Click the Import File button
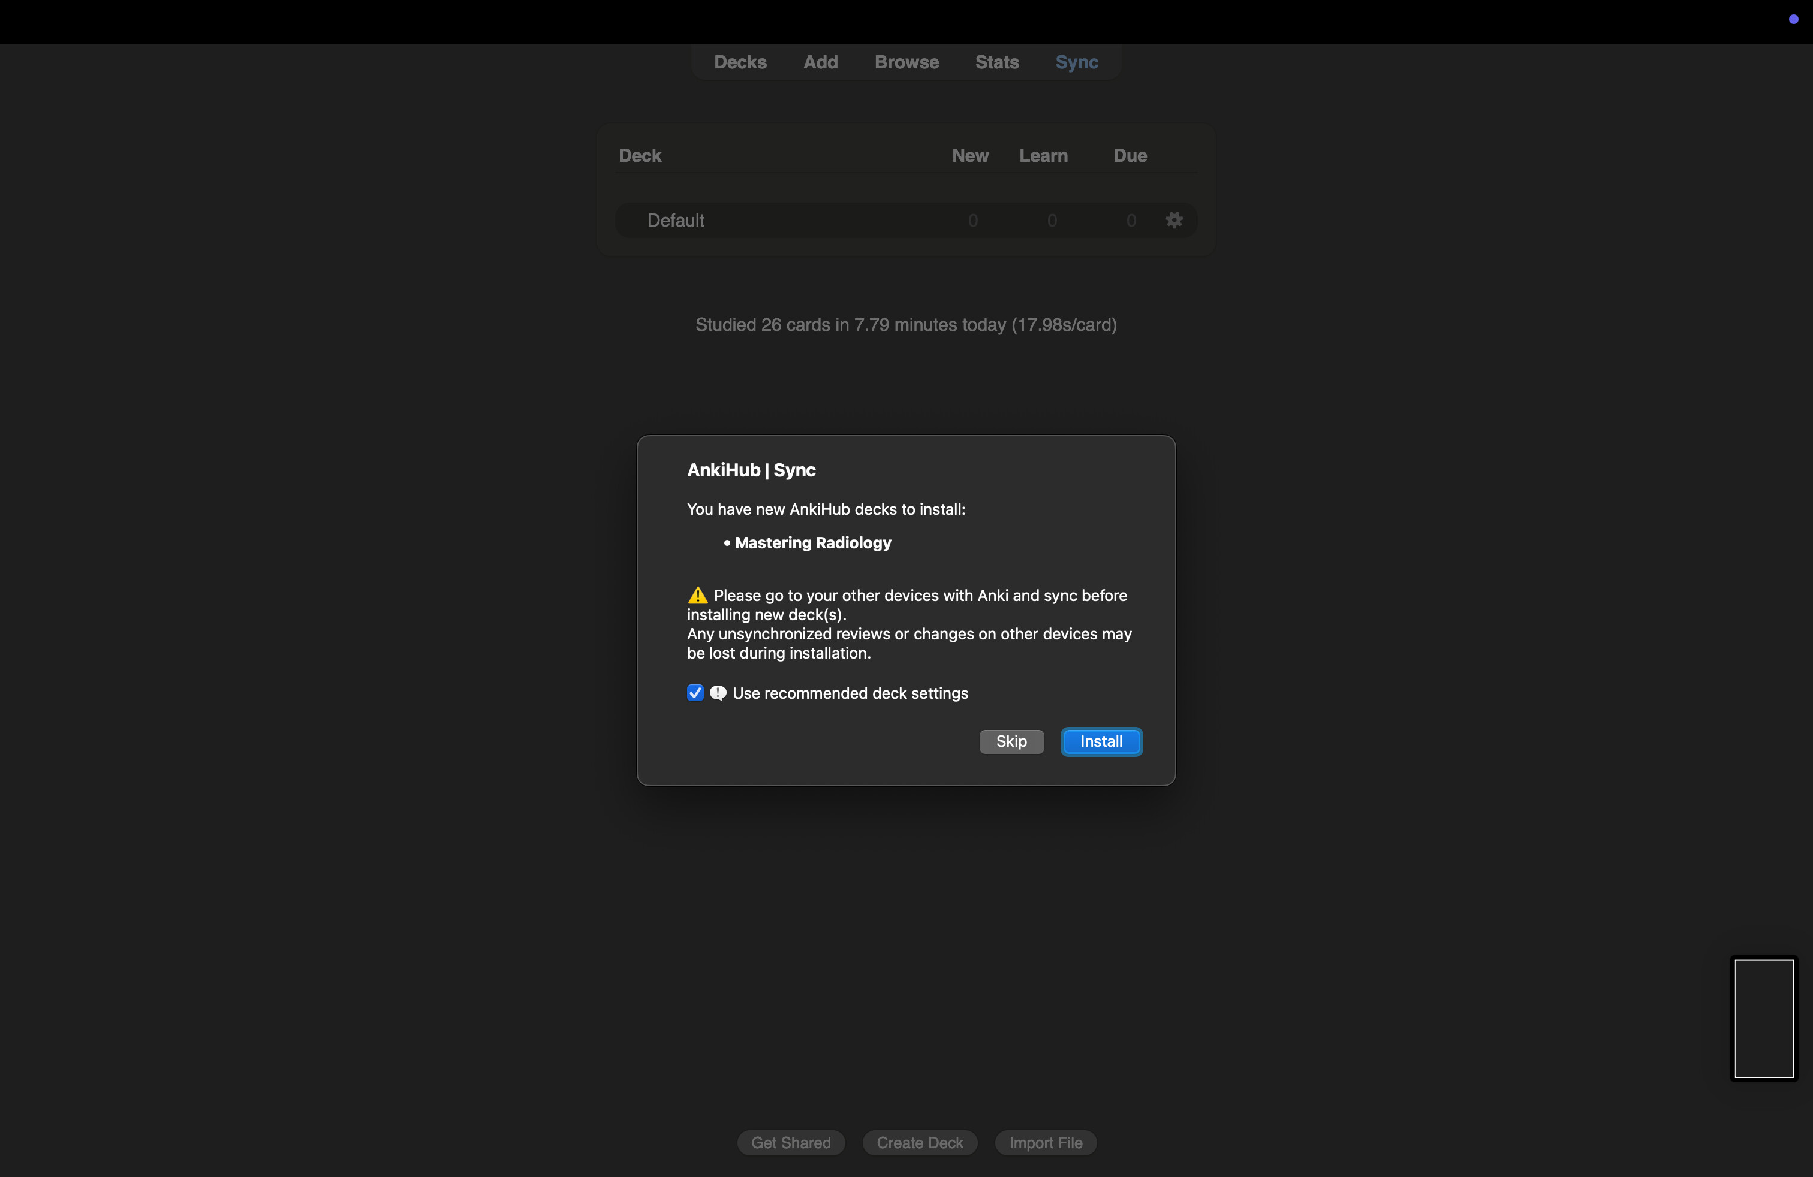 (x=1045, y=1142)
